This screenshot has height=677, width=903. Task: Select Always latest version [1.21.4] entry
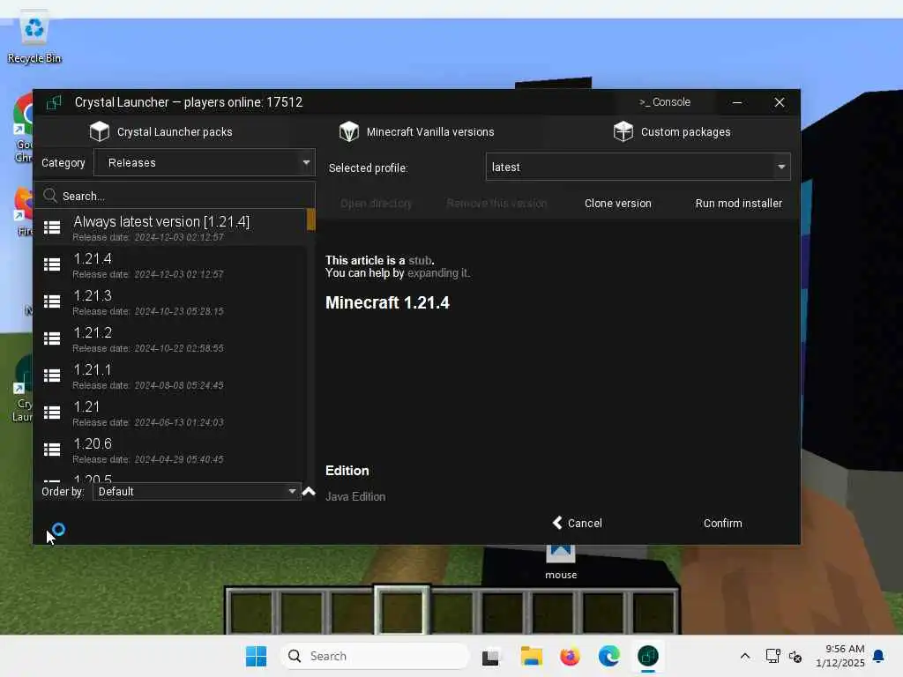pos(170,228)
